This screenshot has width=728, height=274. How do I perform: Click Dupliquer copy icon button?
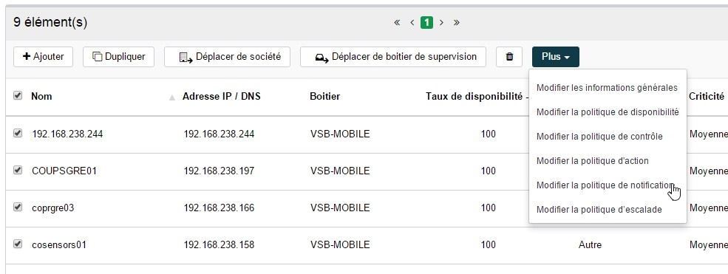pos(118,57)
